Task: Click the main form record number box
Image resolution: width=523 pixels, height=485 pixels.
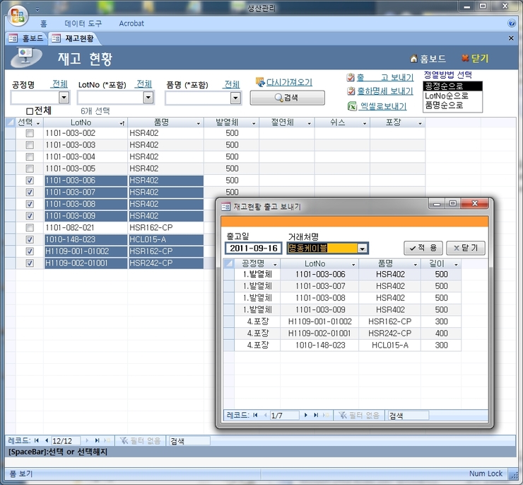Action: pyautogui.click(x=65, y=441)
